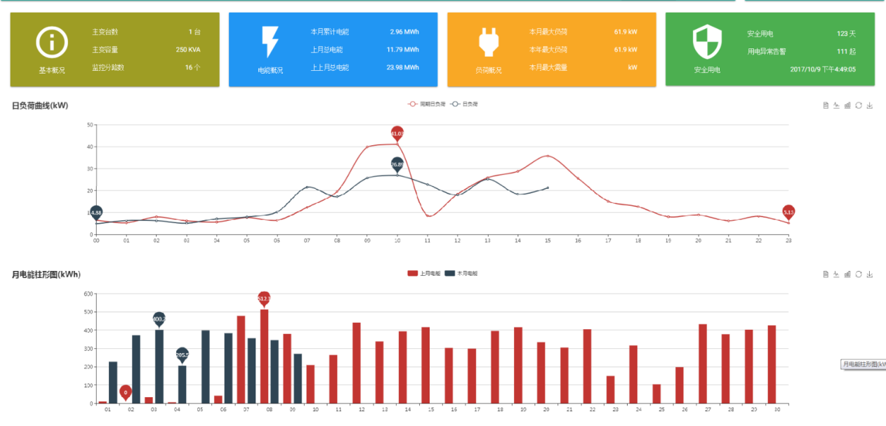Restore the daily load chart view
The width and height of the screenshot is (886, 426).
coord(859,105)
